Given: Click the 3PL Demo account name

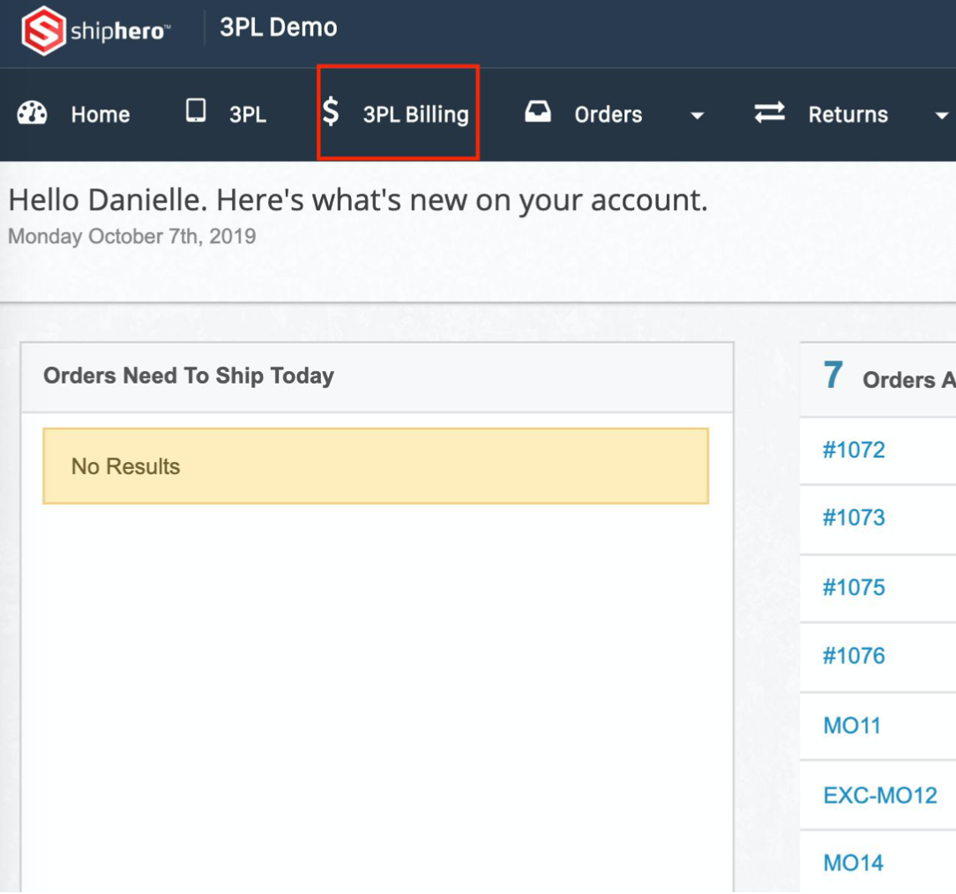Looking at the screenshot, I should tap(278, 28).
